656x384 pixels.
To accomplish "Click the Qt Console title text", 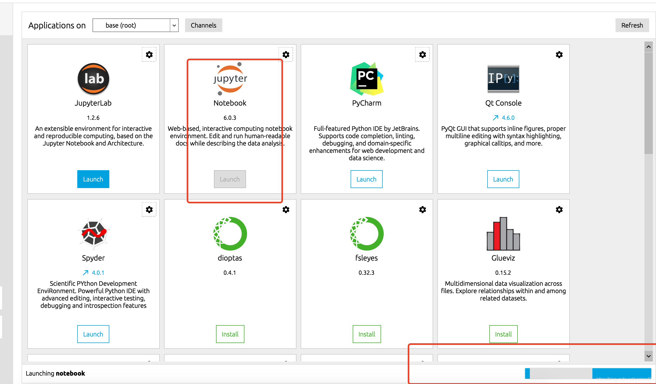I will (503, 103).
